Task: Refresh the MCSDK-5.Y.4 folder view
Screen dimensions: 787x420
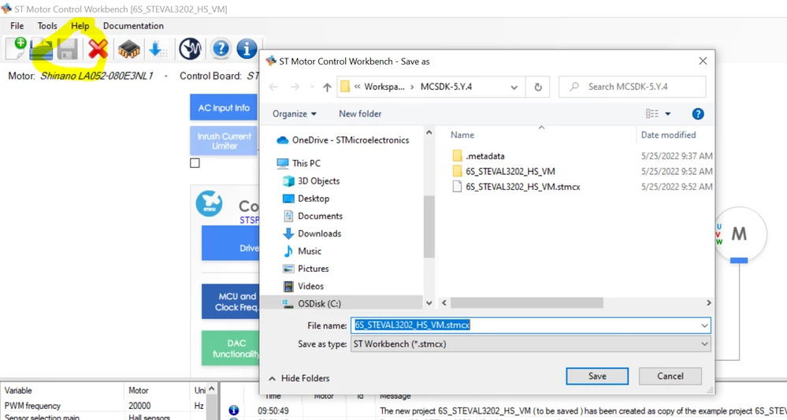Action: click(538, 87)
